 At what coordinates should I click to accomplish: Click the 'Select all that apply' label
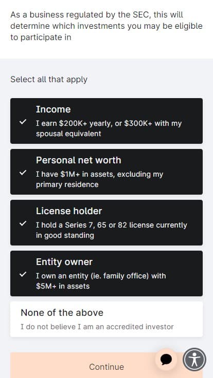click(49, 80)
